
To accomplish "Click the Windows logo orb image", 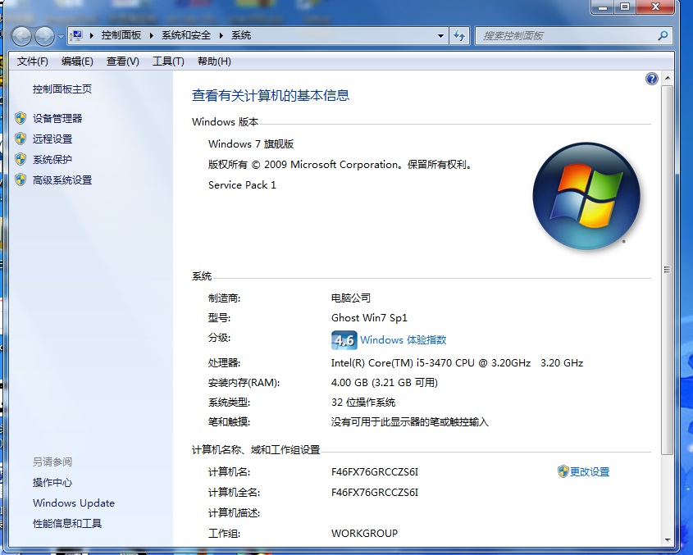I will 586,196.
